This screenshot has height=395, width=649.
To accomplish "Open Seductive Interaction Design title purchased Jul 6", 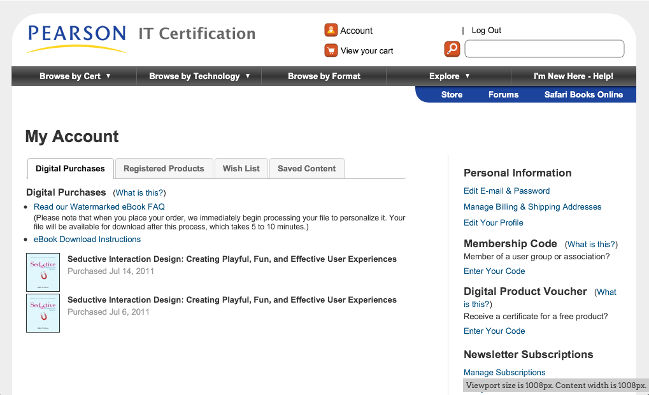I will [x=232, y=300].
